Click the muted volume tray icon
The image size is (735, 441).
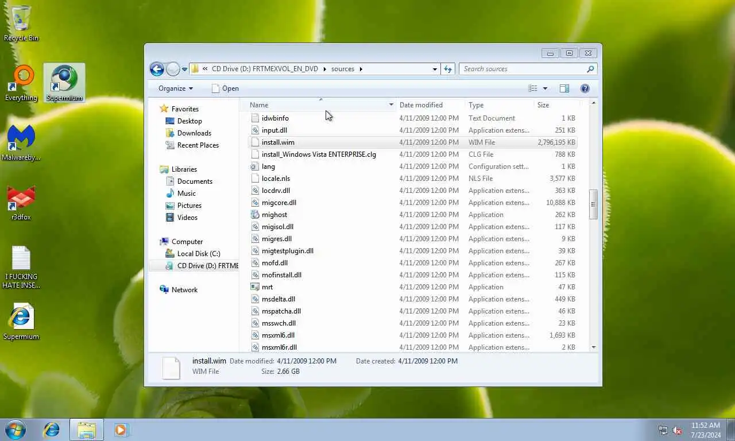[677, 430]
